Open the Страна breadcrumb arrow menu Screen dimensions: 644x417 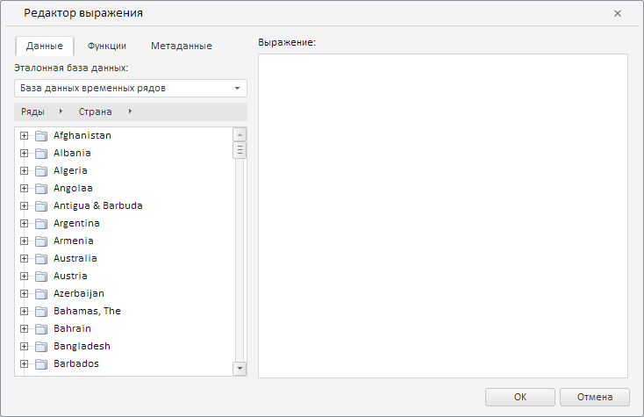130,111
